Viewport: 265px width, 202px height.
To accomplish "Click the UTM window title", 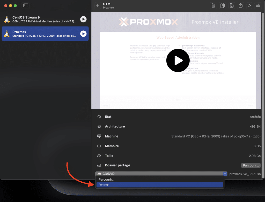I will coord(107,4).
